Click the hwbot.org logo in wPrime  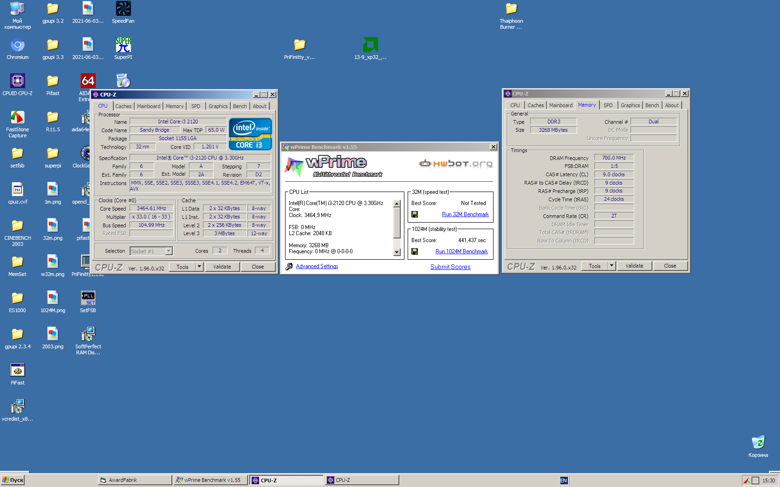(455, 163)
